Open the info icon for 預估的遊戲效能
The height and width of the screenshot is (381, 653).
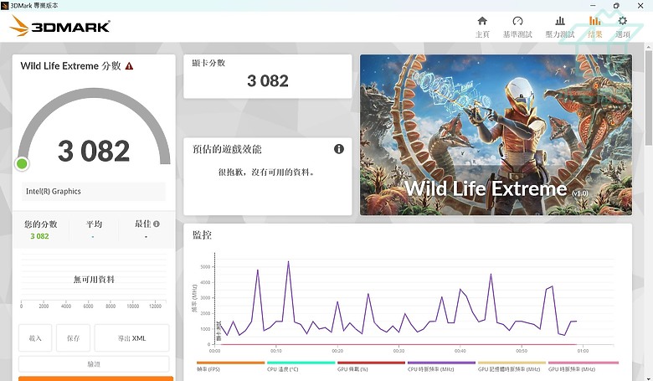click(339, 149)
